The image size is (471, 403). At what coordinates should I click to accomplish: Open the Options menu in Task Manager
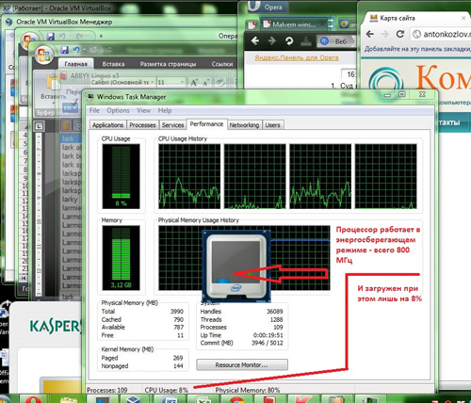pos(118,110)
